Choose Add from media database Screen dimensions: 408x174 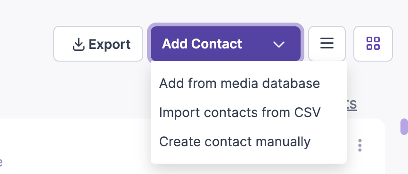(239, 83)
